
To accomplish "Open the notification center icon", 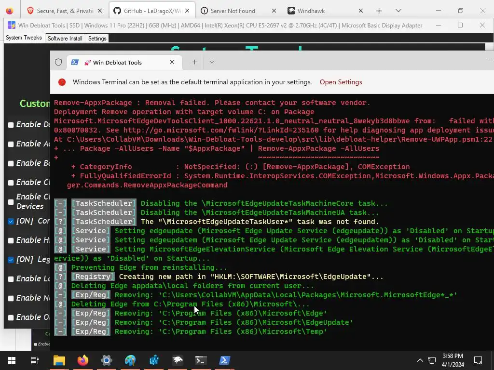I will coord(478,360).
